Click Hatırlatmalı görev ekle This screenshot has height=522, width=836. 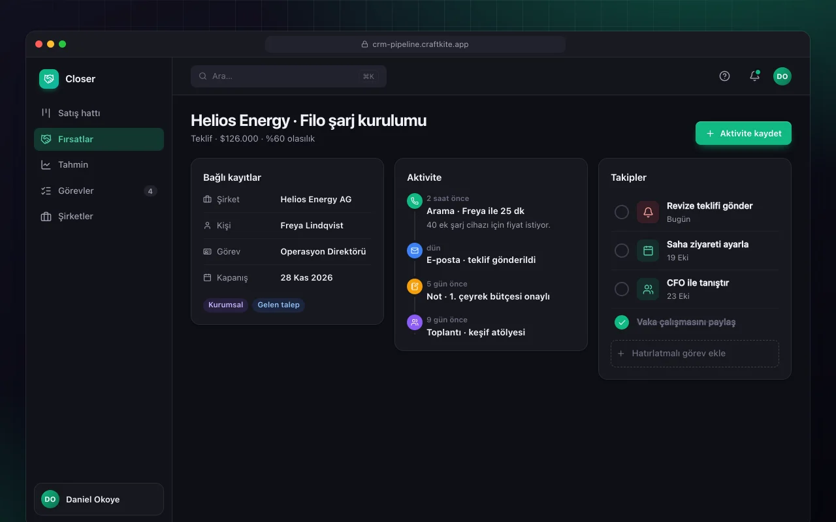pyautogui.click(x=695, y=354)
